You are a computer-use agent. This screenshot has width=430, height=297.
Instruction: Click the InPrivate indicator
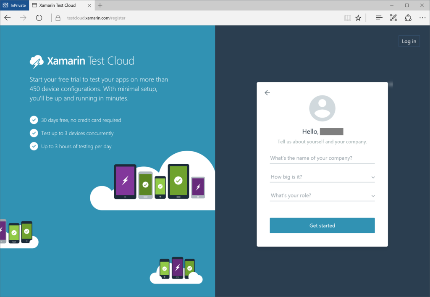[x=15, y=5]
